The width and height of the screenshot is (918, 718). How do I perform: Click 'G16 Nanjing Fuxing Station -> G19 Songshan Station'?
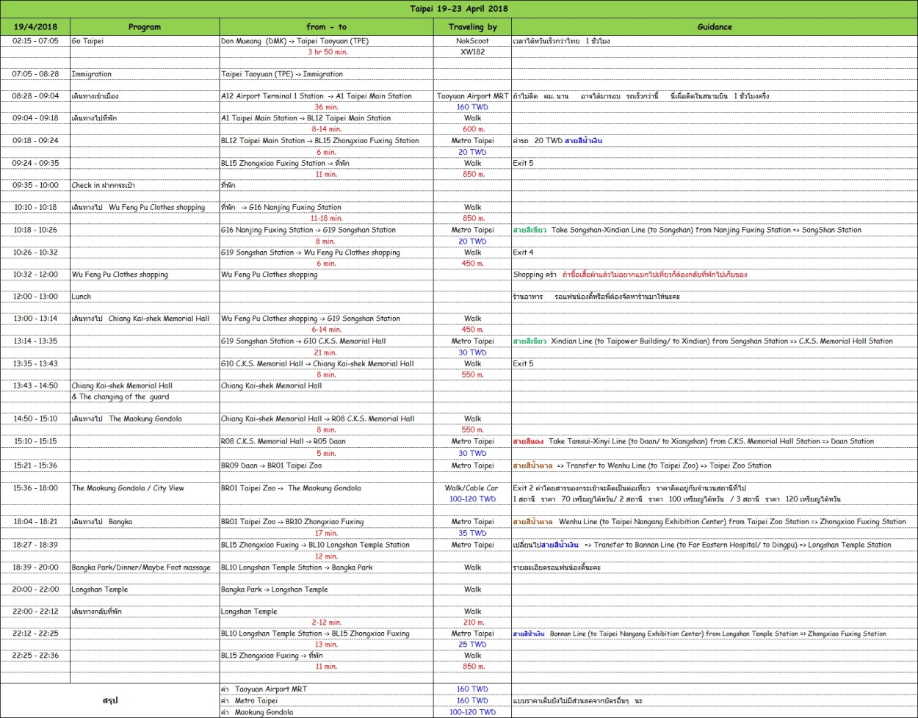pyautogui.click(x=326, y=230)
